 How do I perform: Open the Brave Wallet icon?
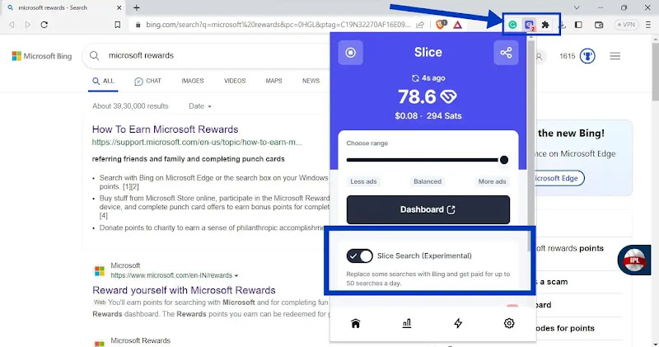(x=600, y=25)
